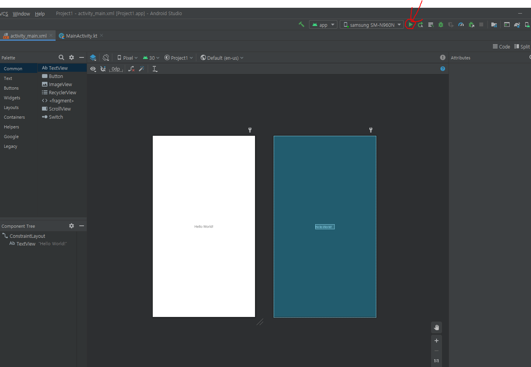Select the Legacy palette category
This screenshot has width=531, height=367.
pos(19,146)
